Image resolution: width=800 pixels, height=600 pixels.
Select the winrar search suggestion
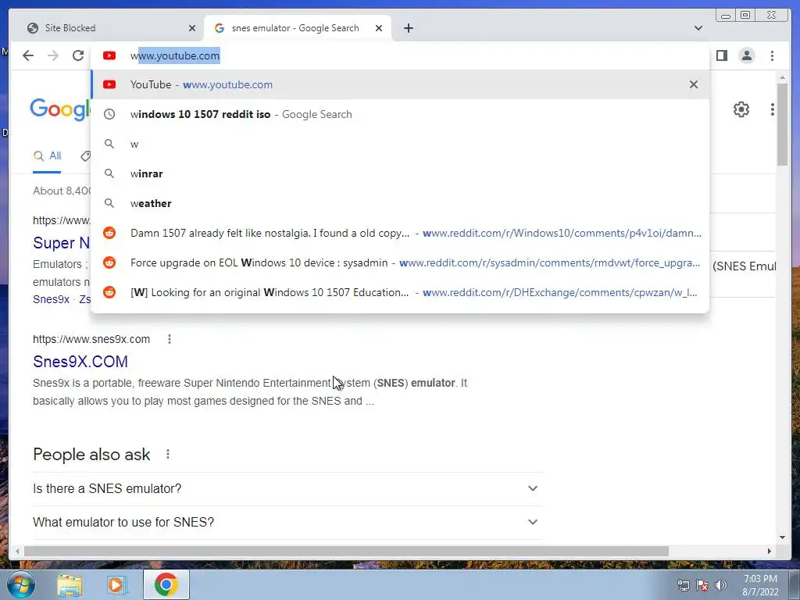point(400,173)
